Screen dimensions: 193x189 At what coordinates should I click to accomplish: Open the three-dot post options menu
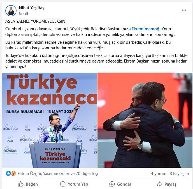click(x=184, y=10)
